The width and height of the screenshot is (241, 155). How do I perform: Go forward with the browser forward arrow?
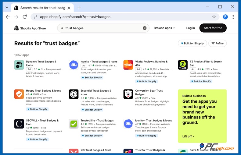tap(16, 17)
